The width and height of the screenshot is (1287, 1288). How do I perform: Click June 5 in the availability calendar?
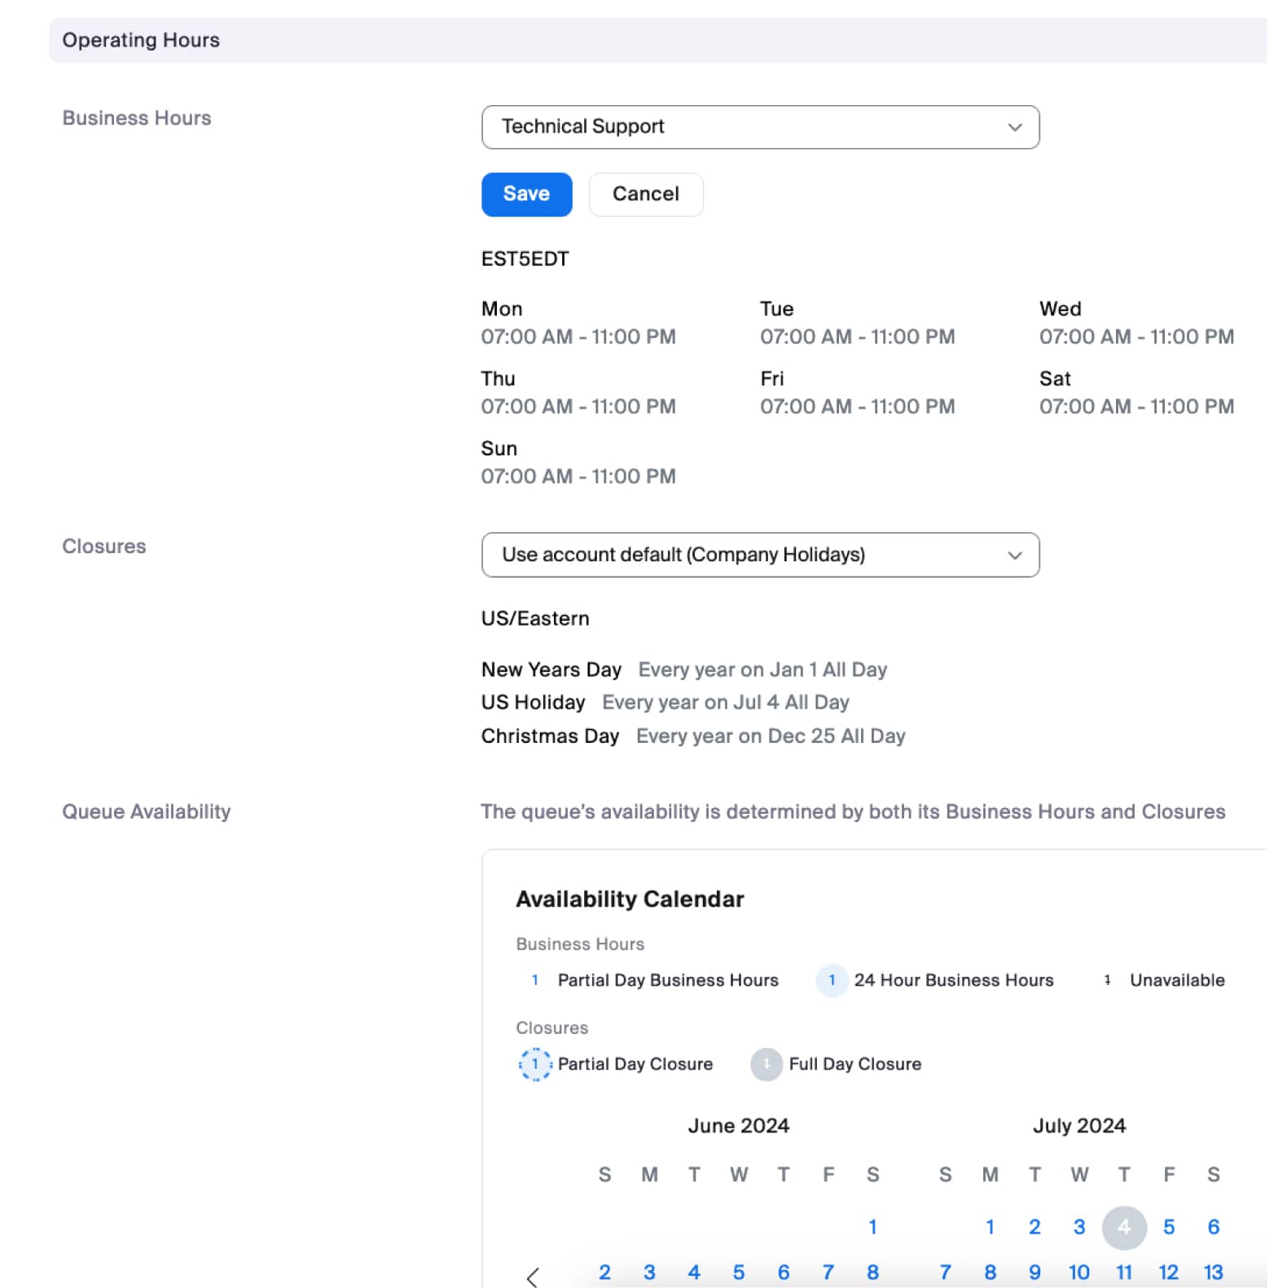(x=738, y=1272)
